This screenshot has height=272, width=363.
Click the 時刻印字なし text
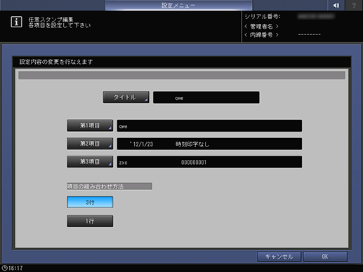point(192,144)
